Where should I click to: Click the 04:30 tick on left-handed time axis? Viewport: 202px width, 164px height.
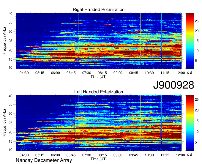24,155
